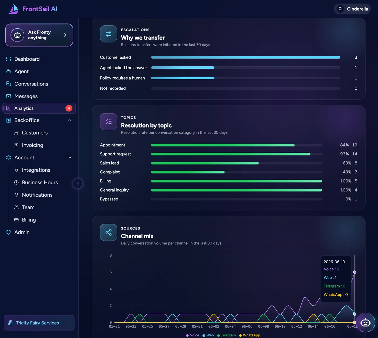Viewport: 378px width, 338px height.
Task: Click the 'General inquiry' topic label
Action: click(x=114, y=190)
